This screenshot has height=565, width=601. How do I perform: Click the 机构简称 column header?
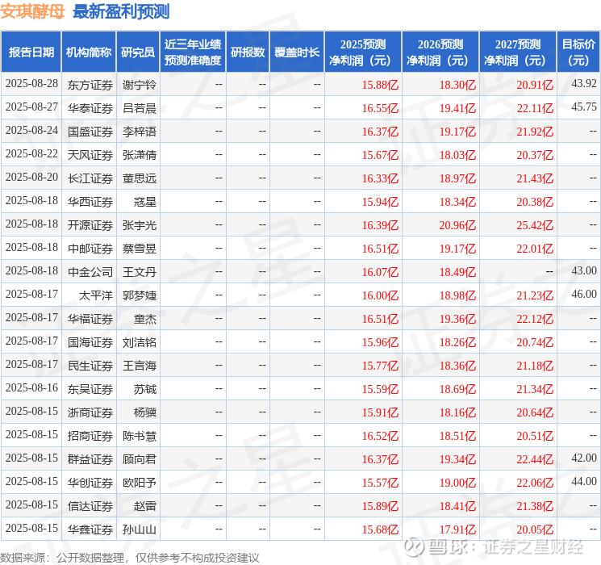point(89,52)
